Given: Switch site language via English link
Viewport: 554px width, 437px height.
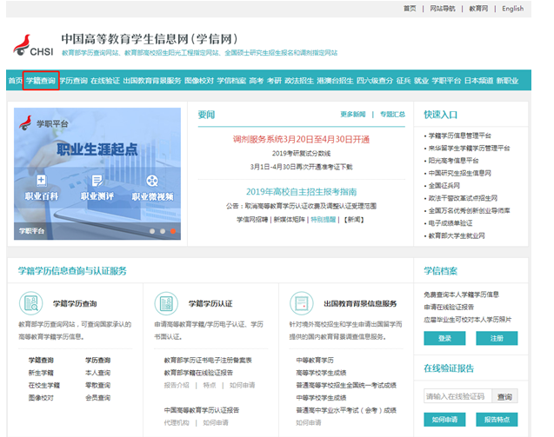Looking at the screenshot, I should pyautogui.click(x=512, y=9).
